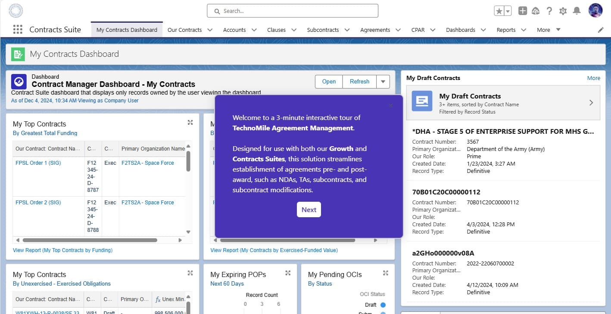Click the Global Actions plus icon
The height and width of the screenshot is (314, 611).
pos(522,11)
